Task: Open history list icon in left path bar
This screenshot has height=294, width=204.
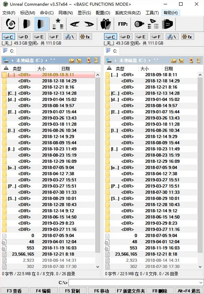Action: [96, 60]
